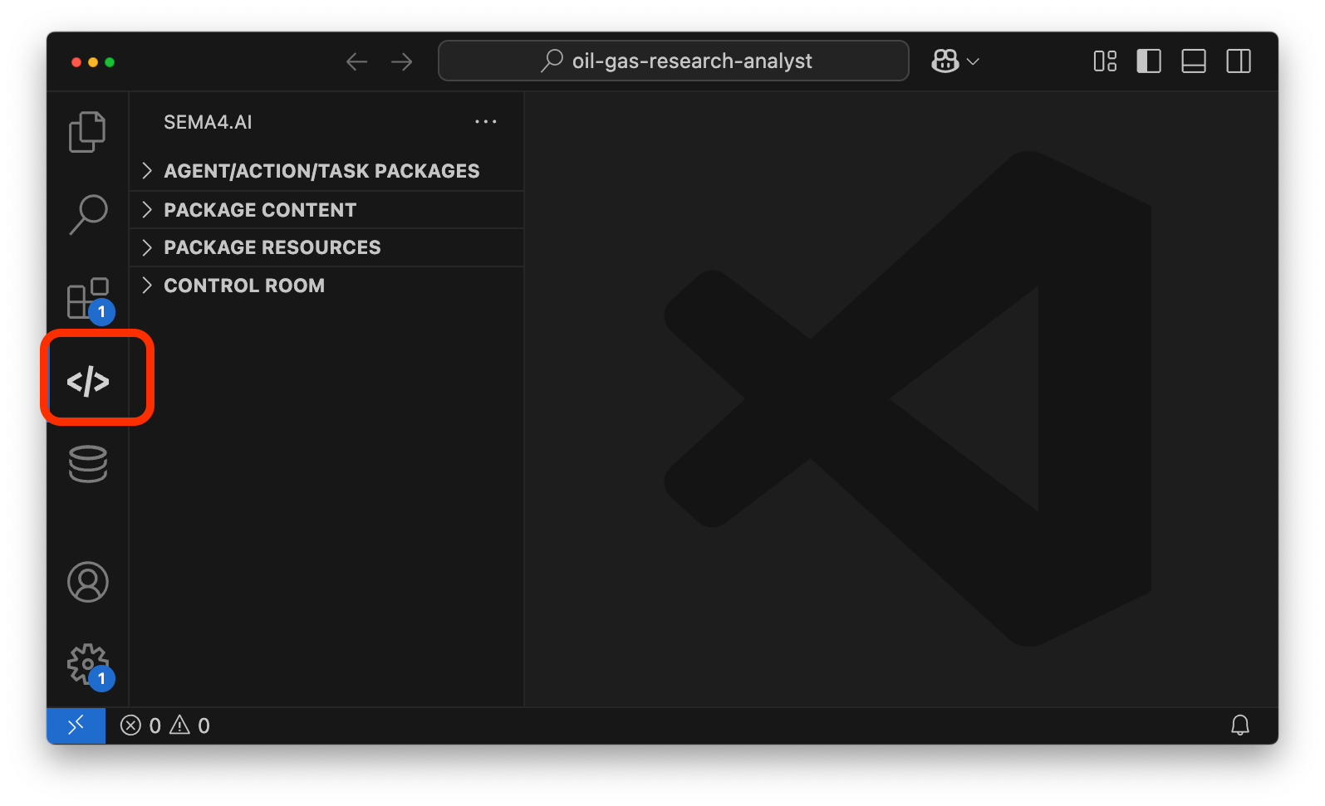
Task: Click the remote window indicator in status bar
Action: pos(76,725)
